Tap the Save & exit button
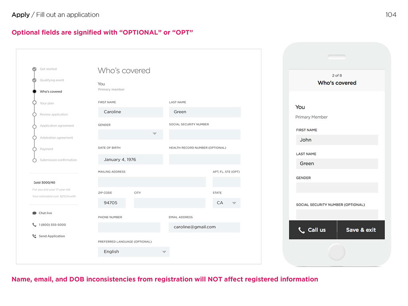 [x=361, y=230]
